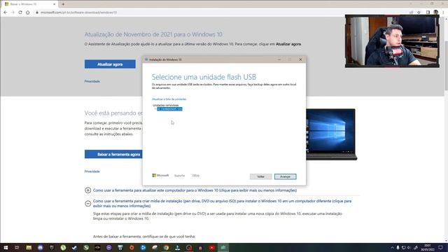The image size is (448, 252).
Task: Open the red YouTube-style taskbar icon
Action: [211, 247]
